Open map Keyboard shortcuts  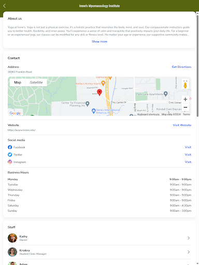tap(148, 114)
